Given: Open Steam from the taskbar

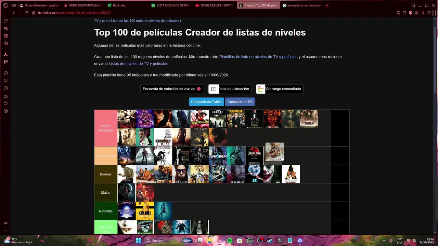Looking at the screenshot, I should tap(270, 241).
